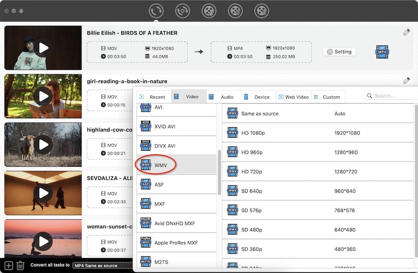Switch to Video tab
Image resolution: width=418 pixels, height=273 pixels.
189,97
